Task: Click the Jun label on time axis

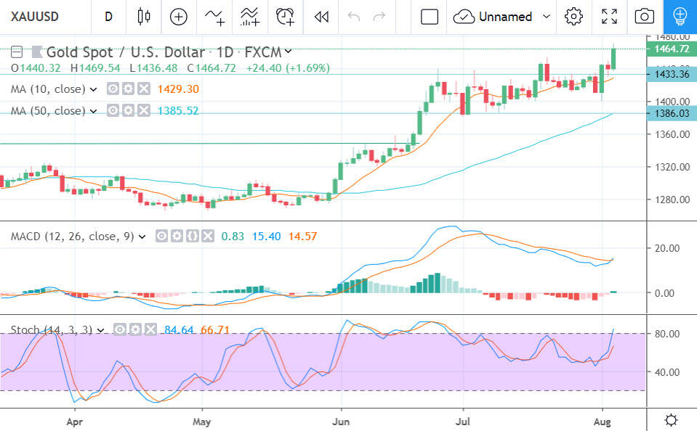Action: click(x=341, y=422)
